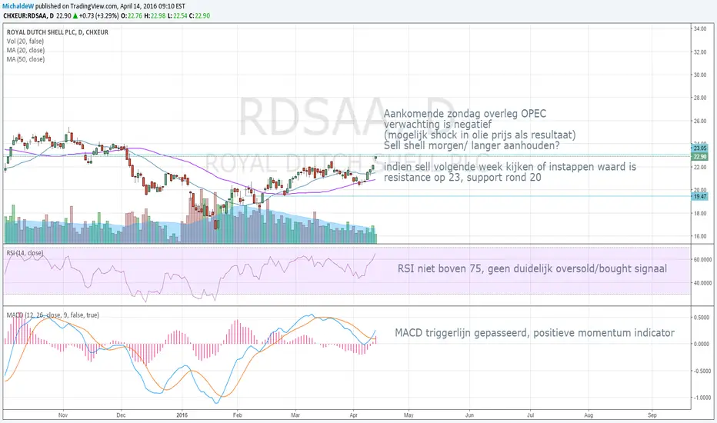Click the Vol (20, false) indicator label
This screenshot has height=423, width=717.
click(25, 42)
